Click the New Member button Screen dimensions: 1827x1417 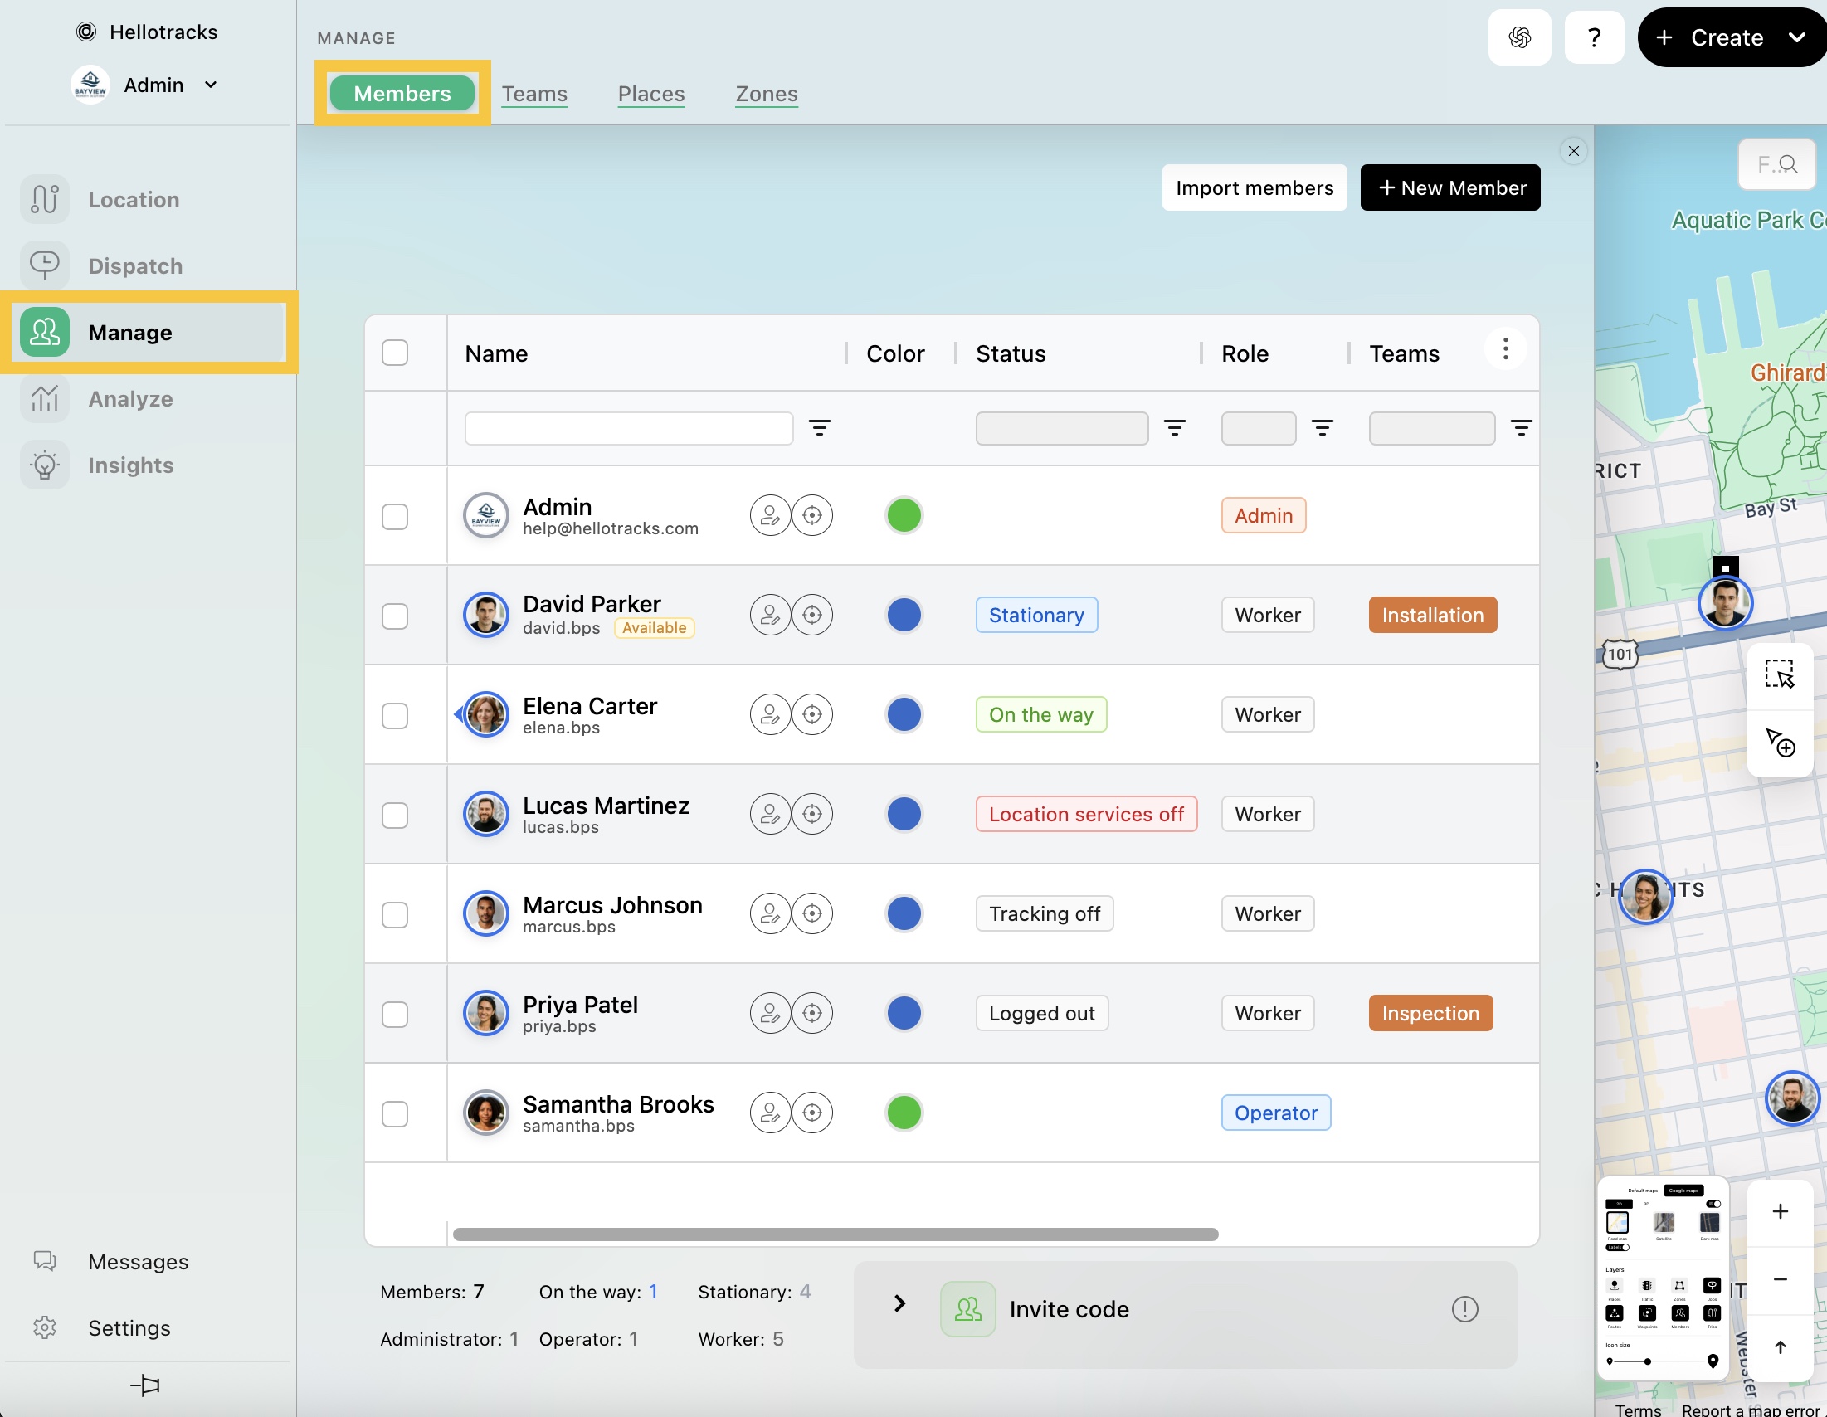(1449, 187)
